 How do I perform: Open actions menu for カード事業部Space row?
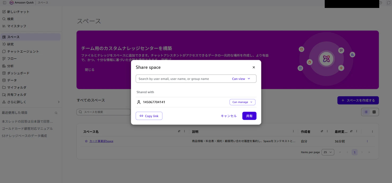367,141
